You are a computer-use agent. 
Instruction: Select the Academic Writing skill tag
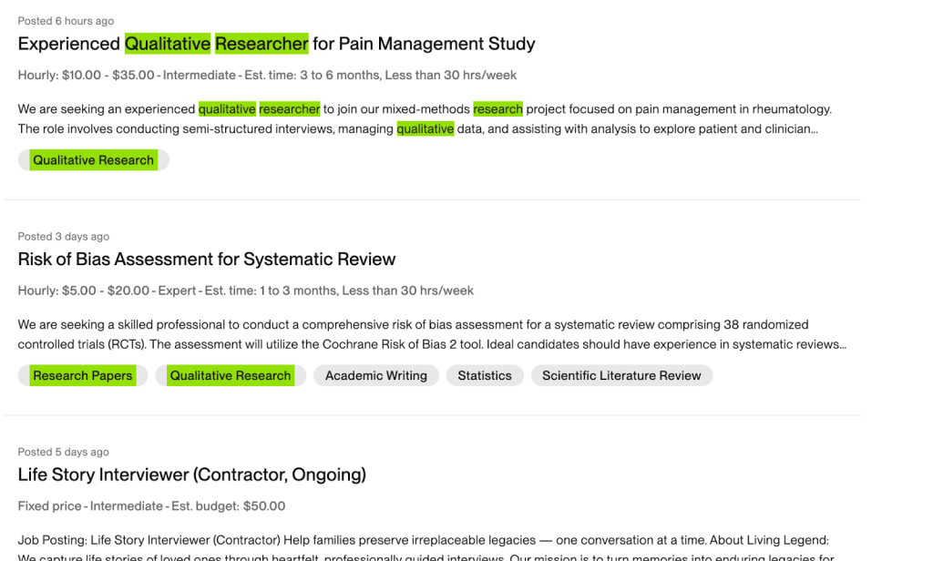[x=375, y=375]
